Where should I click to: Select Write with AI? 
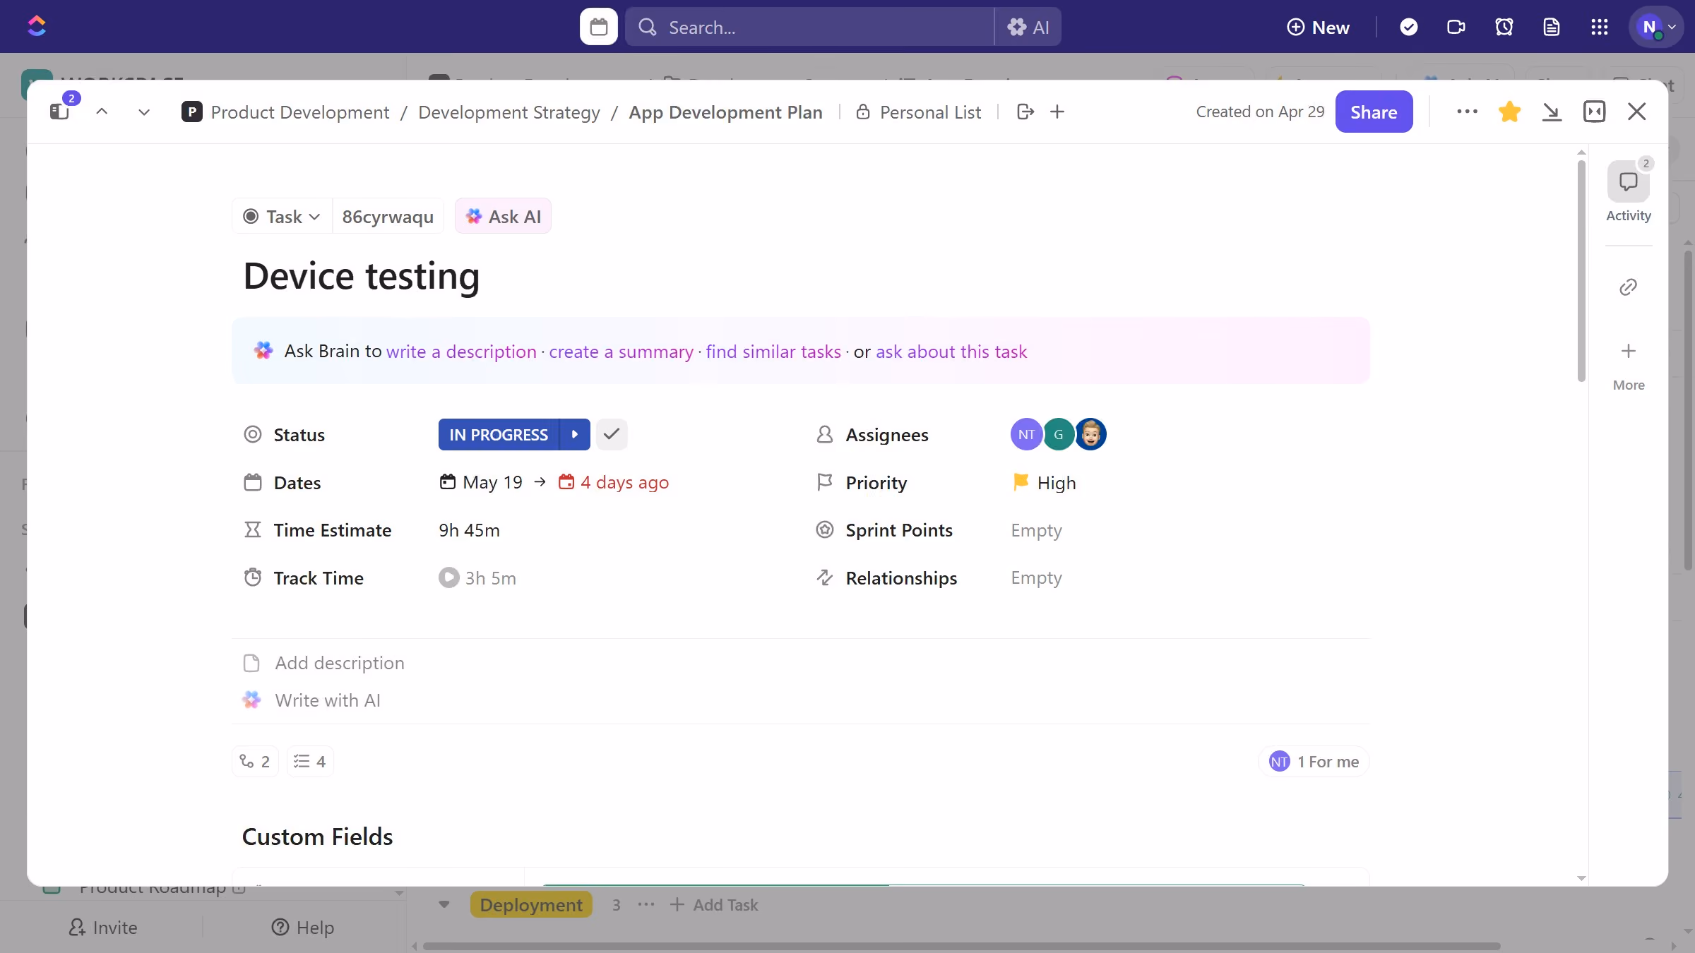click(328, 700)
